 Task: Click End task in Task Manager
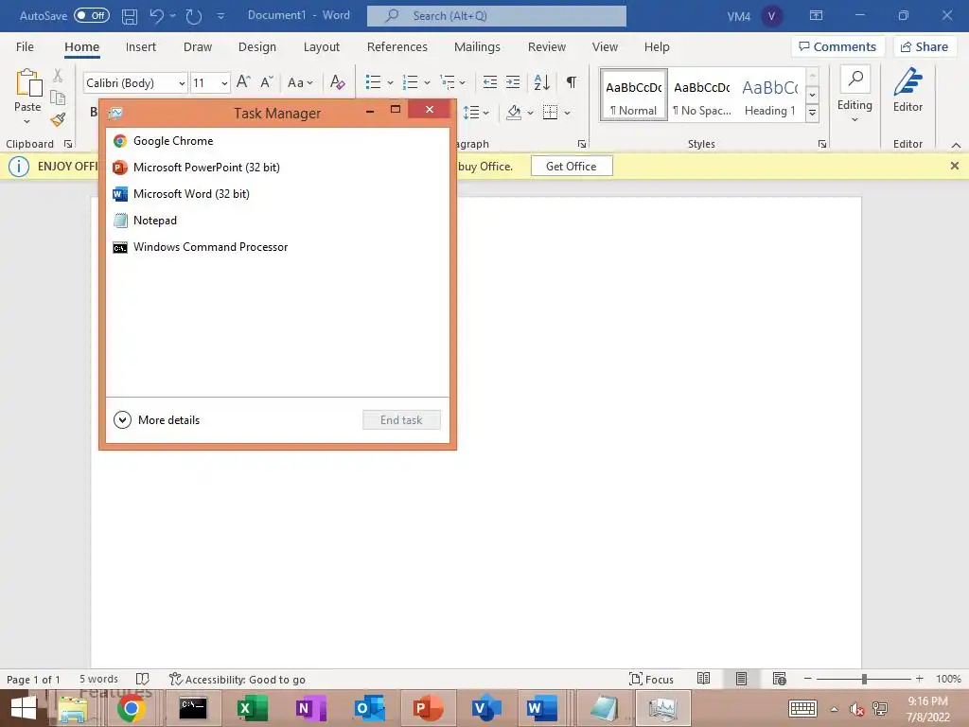coord(401,420)
